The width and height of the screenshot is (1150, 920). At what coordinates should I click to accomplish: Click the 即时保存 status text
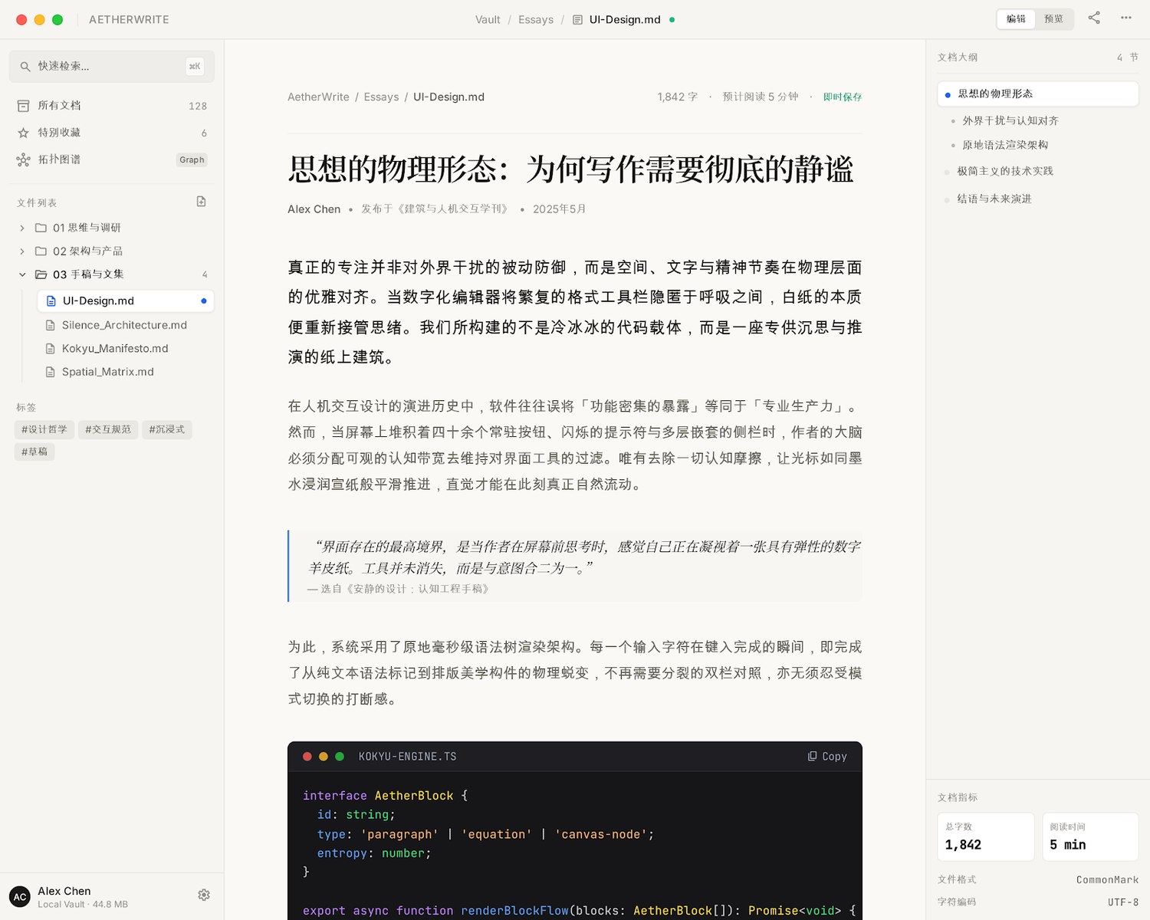click(843, 97)
